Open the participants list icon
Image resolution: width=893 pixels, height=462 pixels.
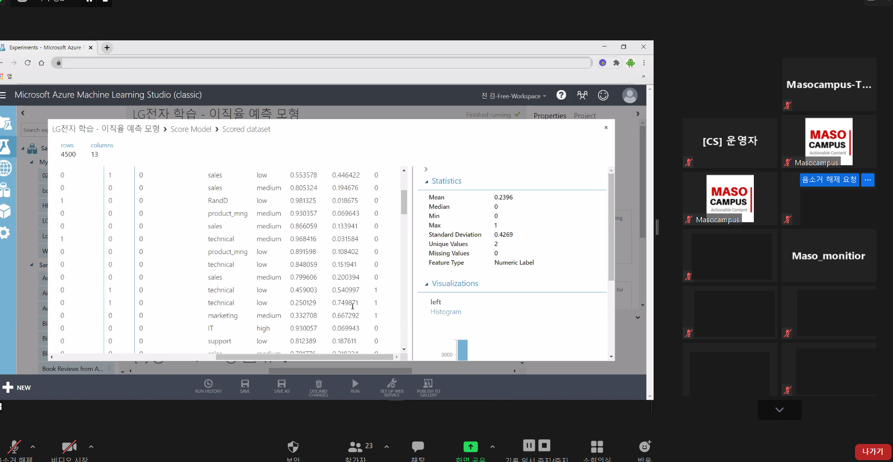point(355,447)
